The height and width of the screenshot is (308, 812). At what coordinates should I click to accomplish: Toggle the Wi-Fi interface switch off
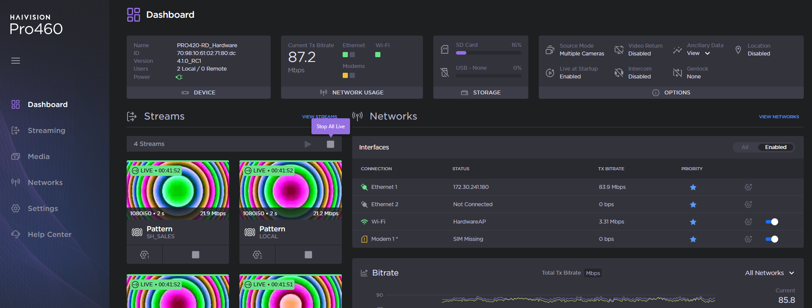[772, 222]
